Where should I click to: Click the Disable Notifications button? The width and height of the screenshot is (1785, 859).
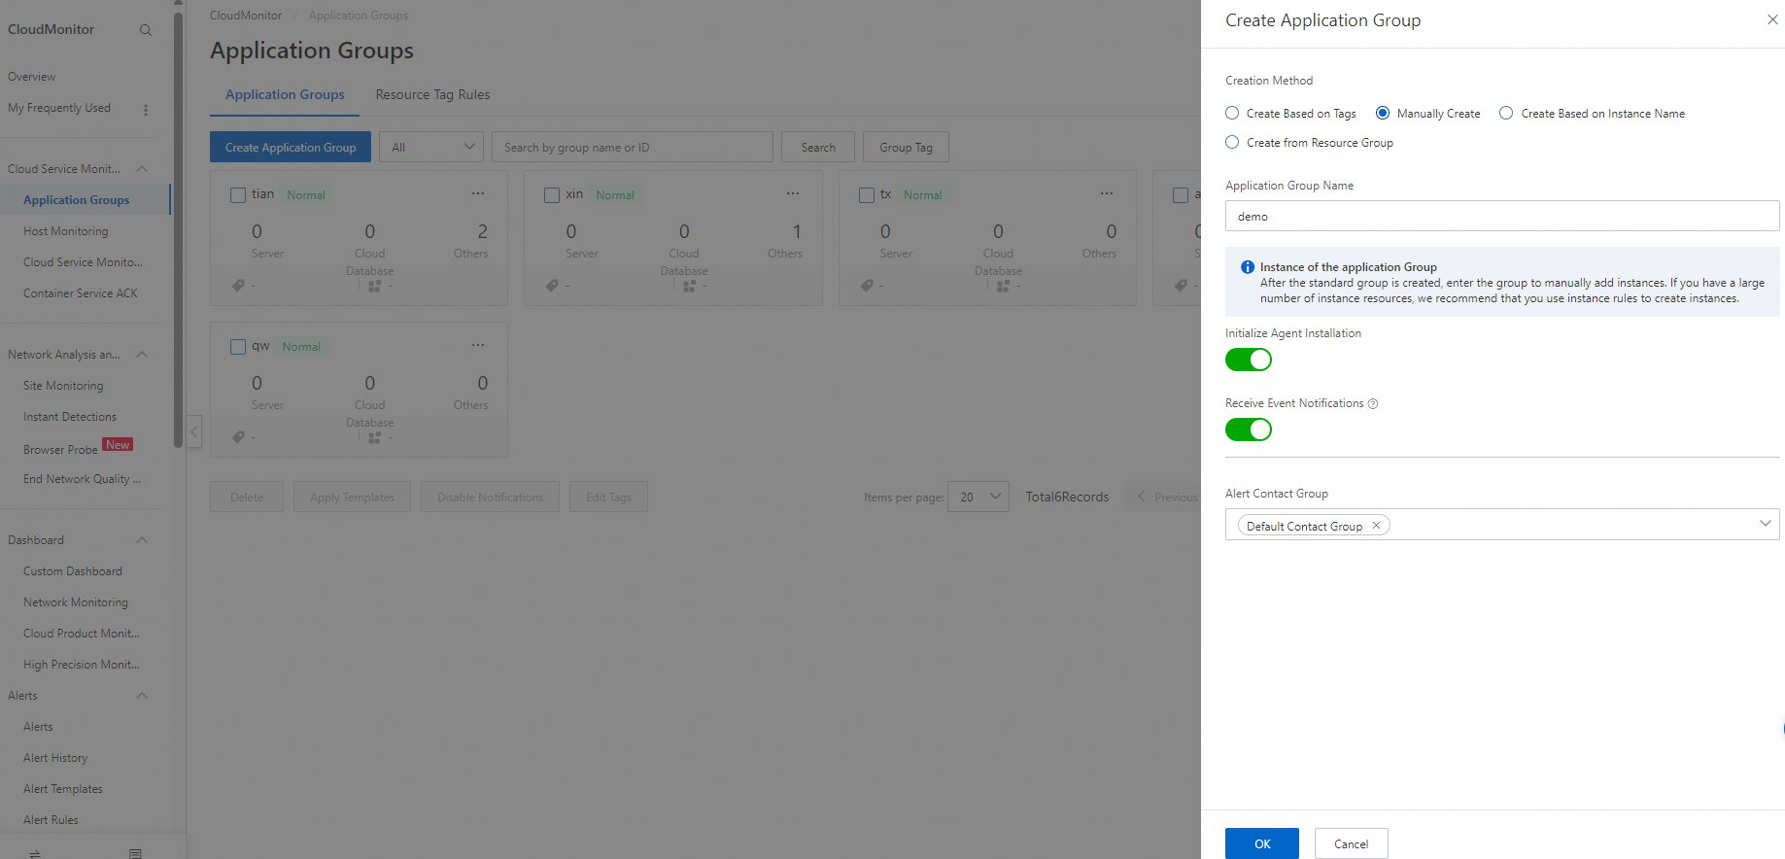[490, 497]
